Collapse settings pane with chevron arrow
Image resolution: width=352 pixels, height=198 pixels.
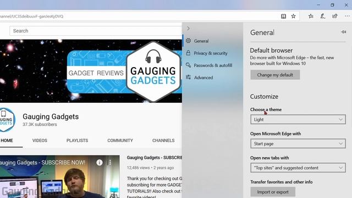coord(188,28)
